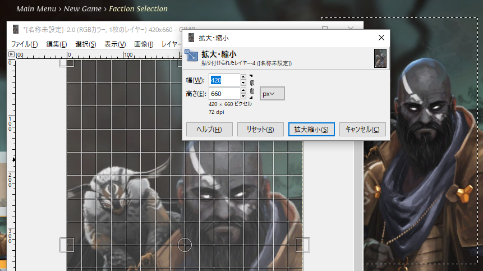Click the 拡大縮小(S) scale button
This screenshot has width=483, height=271.
click(x=311, y=130)
